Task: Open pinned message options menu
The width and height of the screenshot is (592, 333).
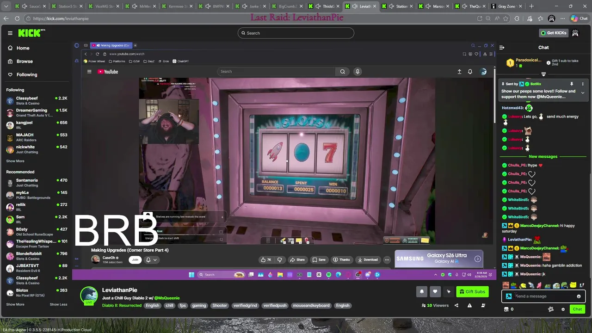Action: (583, 84)
